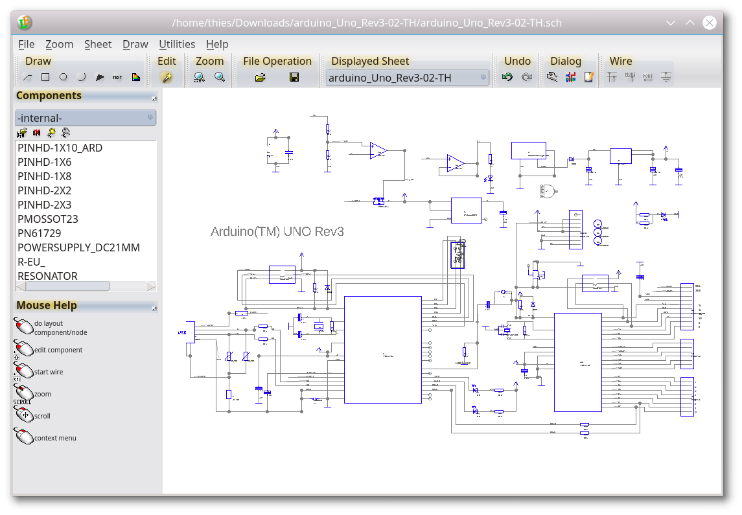Select PINHD-1X6 in component list
This screenshot has height=515, width=742.
(86, 162)
